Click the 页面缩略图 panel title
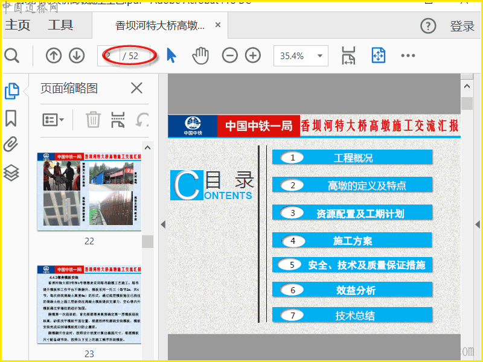 pyautogui.click(x=69, y=88)
